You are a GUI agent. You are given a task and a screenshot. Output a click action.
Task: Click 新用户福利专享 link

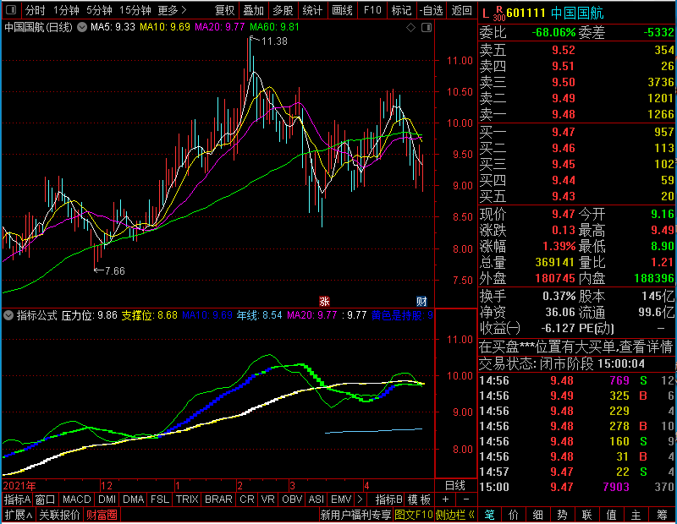pyautogui.click(x=355, y=515)
